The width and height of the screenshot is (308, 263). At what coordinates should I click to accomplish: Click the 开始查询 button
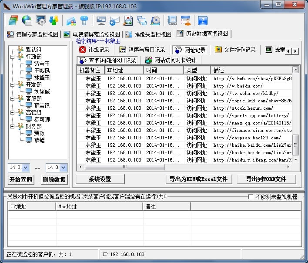coord(21,179)
